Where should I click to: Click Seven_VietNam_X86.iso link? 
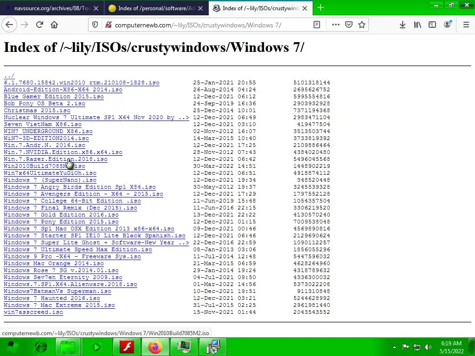42,124
